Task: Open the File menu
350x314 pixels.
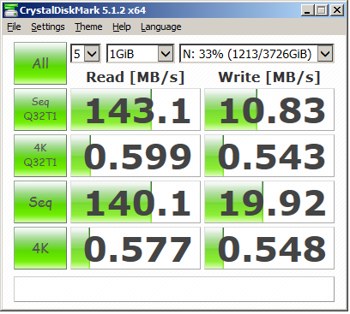Action: (14, 27)
